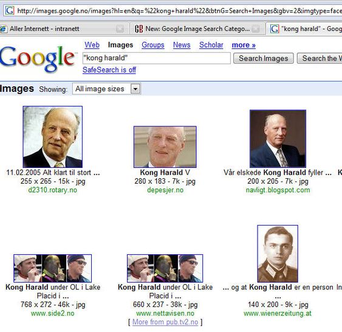Open the image size dropdown arrow
The height and width of the screenshot is (332, 342).
tap(135, 89)
